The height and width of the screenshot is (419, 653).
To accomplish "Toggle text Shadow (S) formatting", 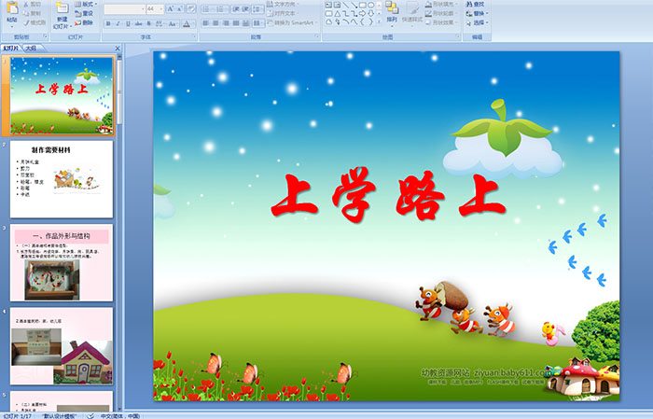I will (x=148, y=23).
